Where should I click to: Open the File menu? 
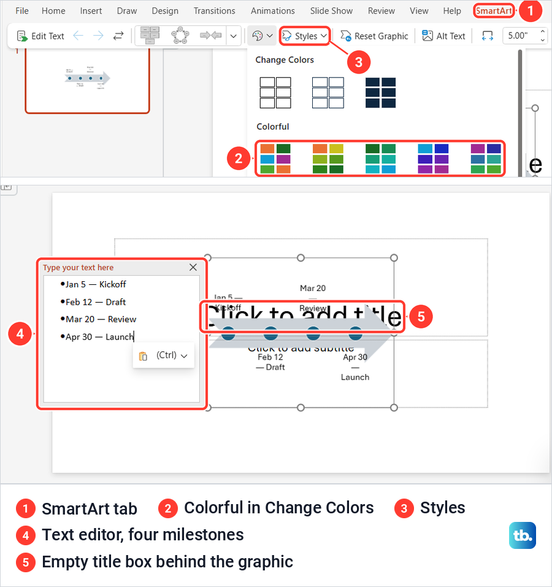point(22,11)
